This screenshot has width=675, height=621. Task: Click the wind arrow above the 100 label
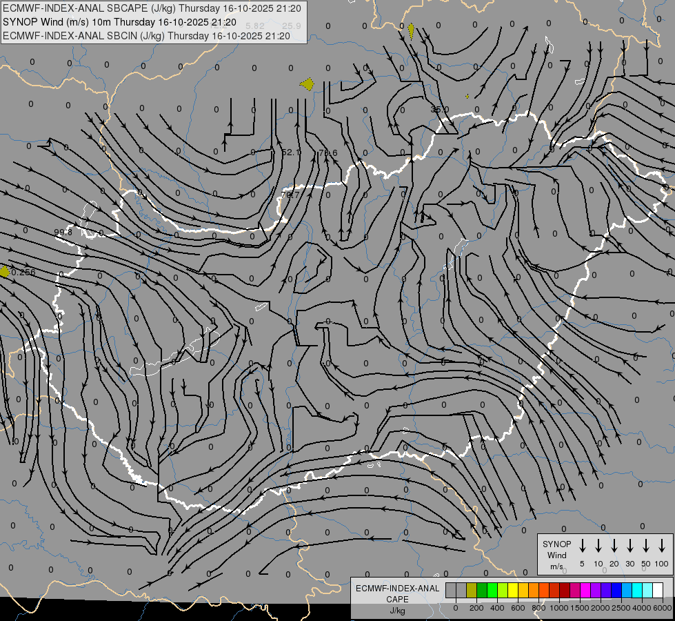pos(662,545)
